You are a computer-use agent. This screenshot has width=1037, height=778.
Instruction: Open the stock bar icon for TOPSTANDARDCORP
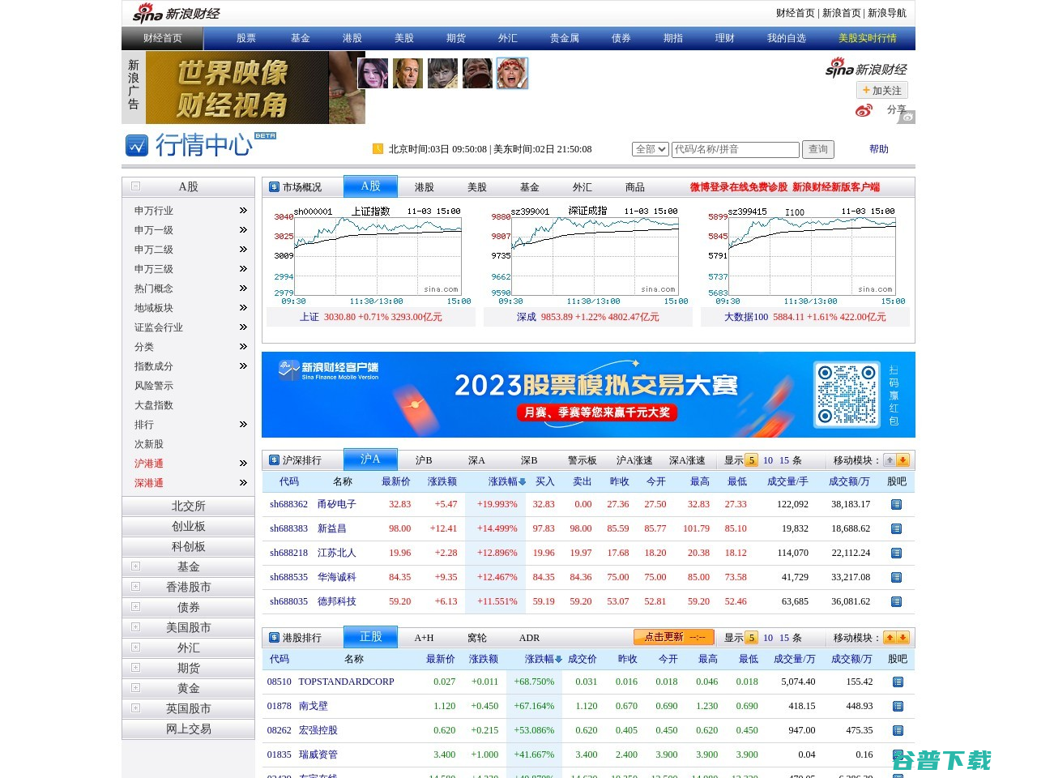(x=898, y=682)
